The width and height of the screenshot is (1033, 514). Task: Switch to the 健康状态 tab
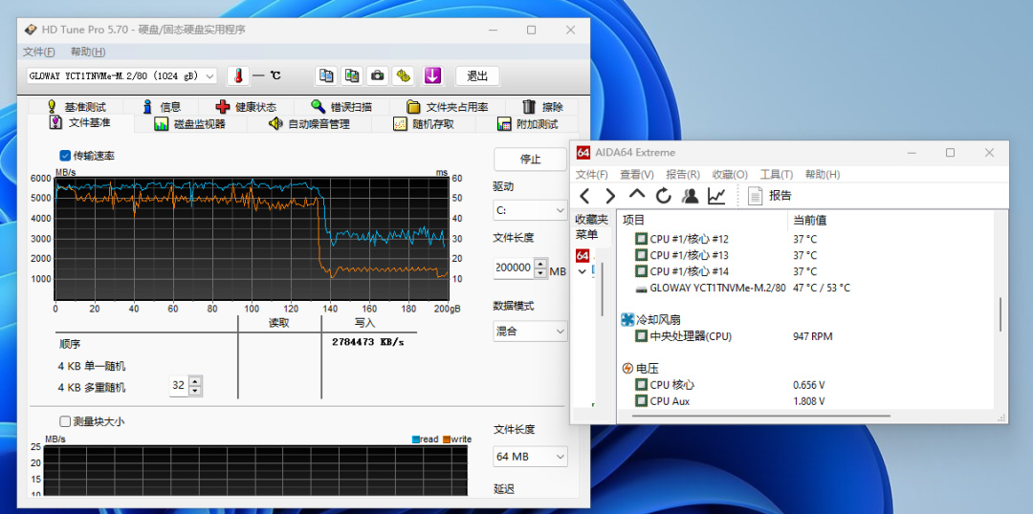(247, 107)
